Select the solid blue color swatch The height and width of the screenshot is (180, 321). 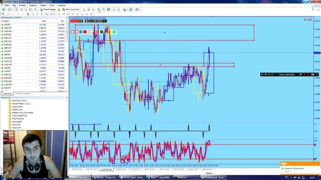pos(81,32)
